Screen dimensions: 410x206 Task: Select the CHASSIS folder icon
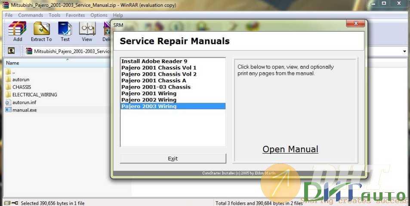point(8,87)
